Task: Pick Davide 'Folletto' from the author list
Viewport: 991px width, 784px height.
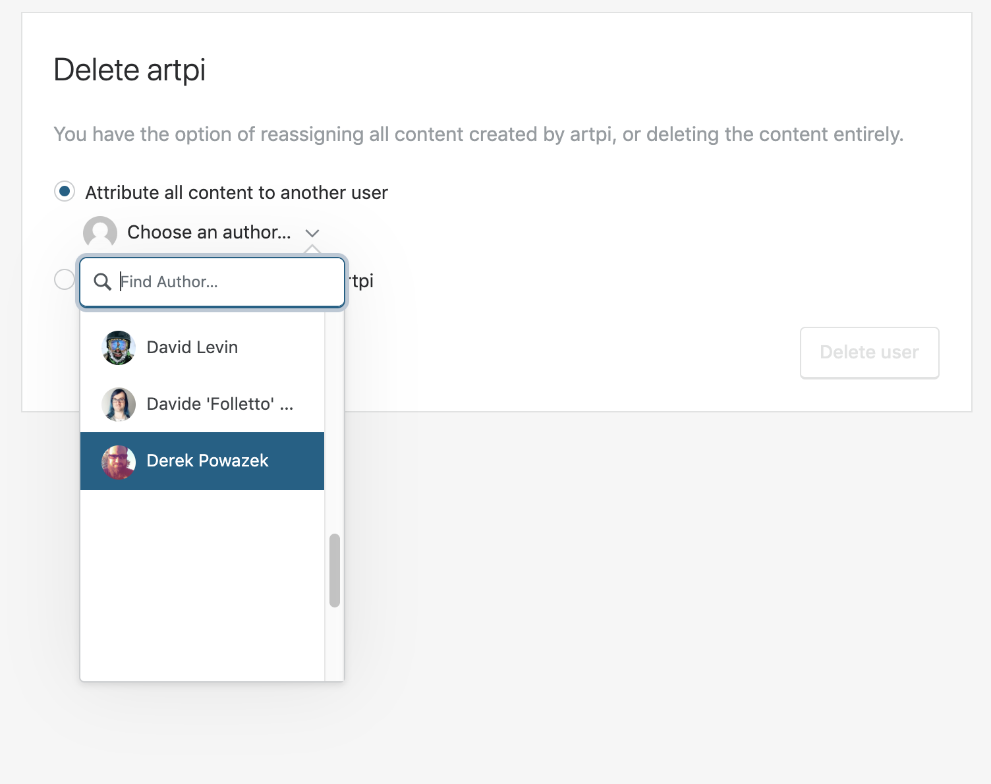Action: pos(220,404)
